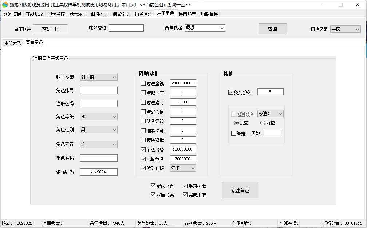The image size is (367, 228).
Task: Select the 法套 radio button
Action: [236, 123]
